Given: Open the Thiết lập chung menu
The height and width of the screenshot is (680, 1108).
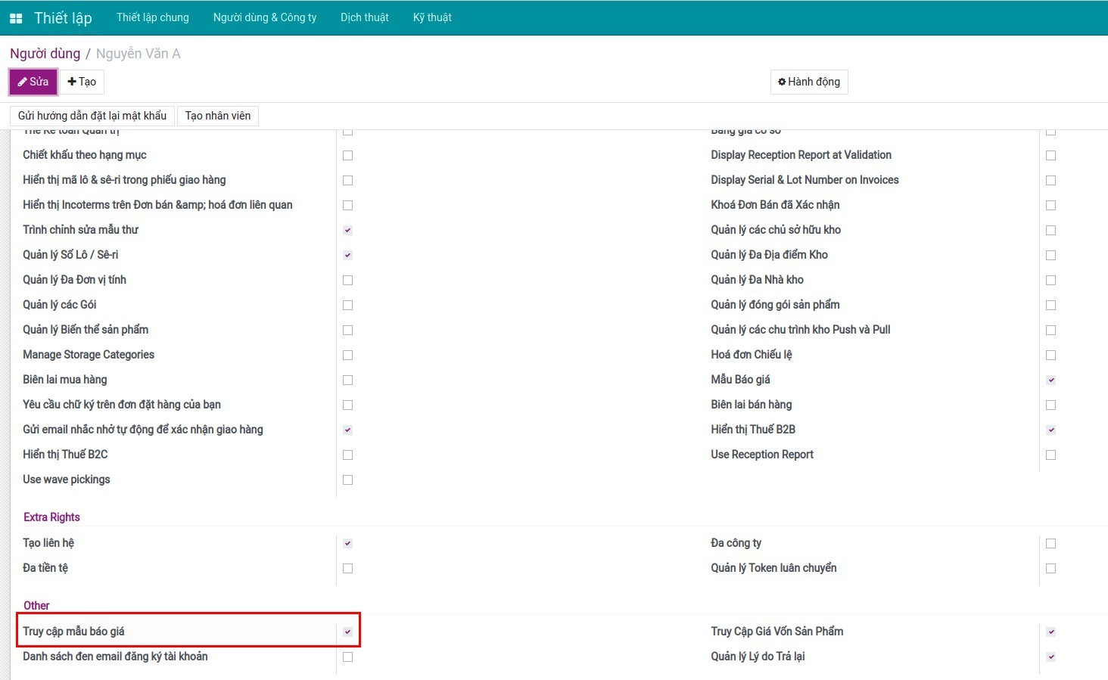Looking at the screenshot, I should pyautogui.click(x=153, y=17).
